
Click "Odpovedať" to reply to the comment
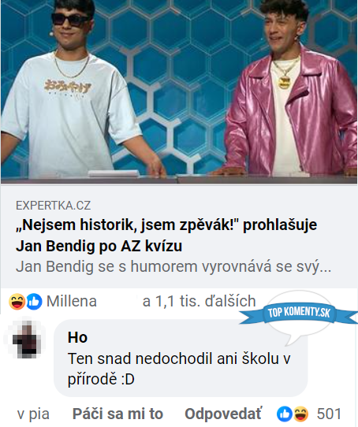coord(222,414)
